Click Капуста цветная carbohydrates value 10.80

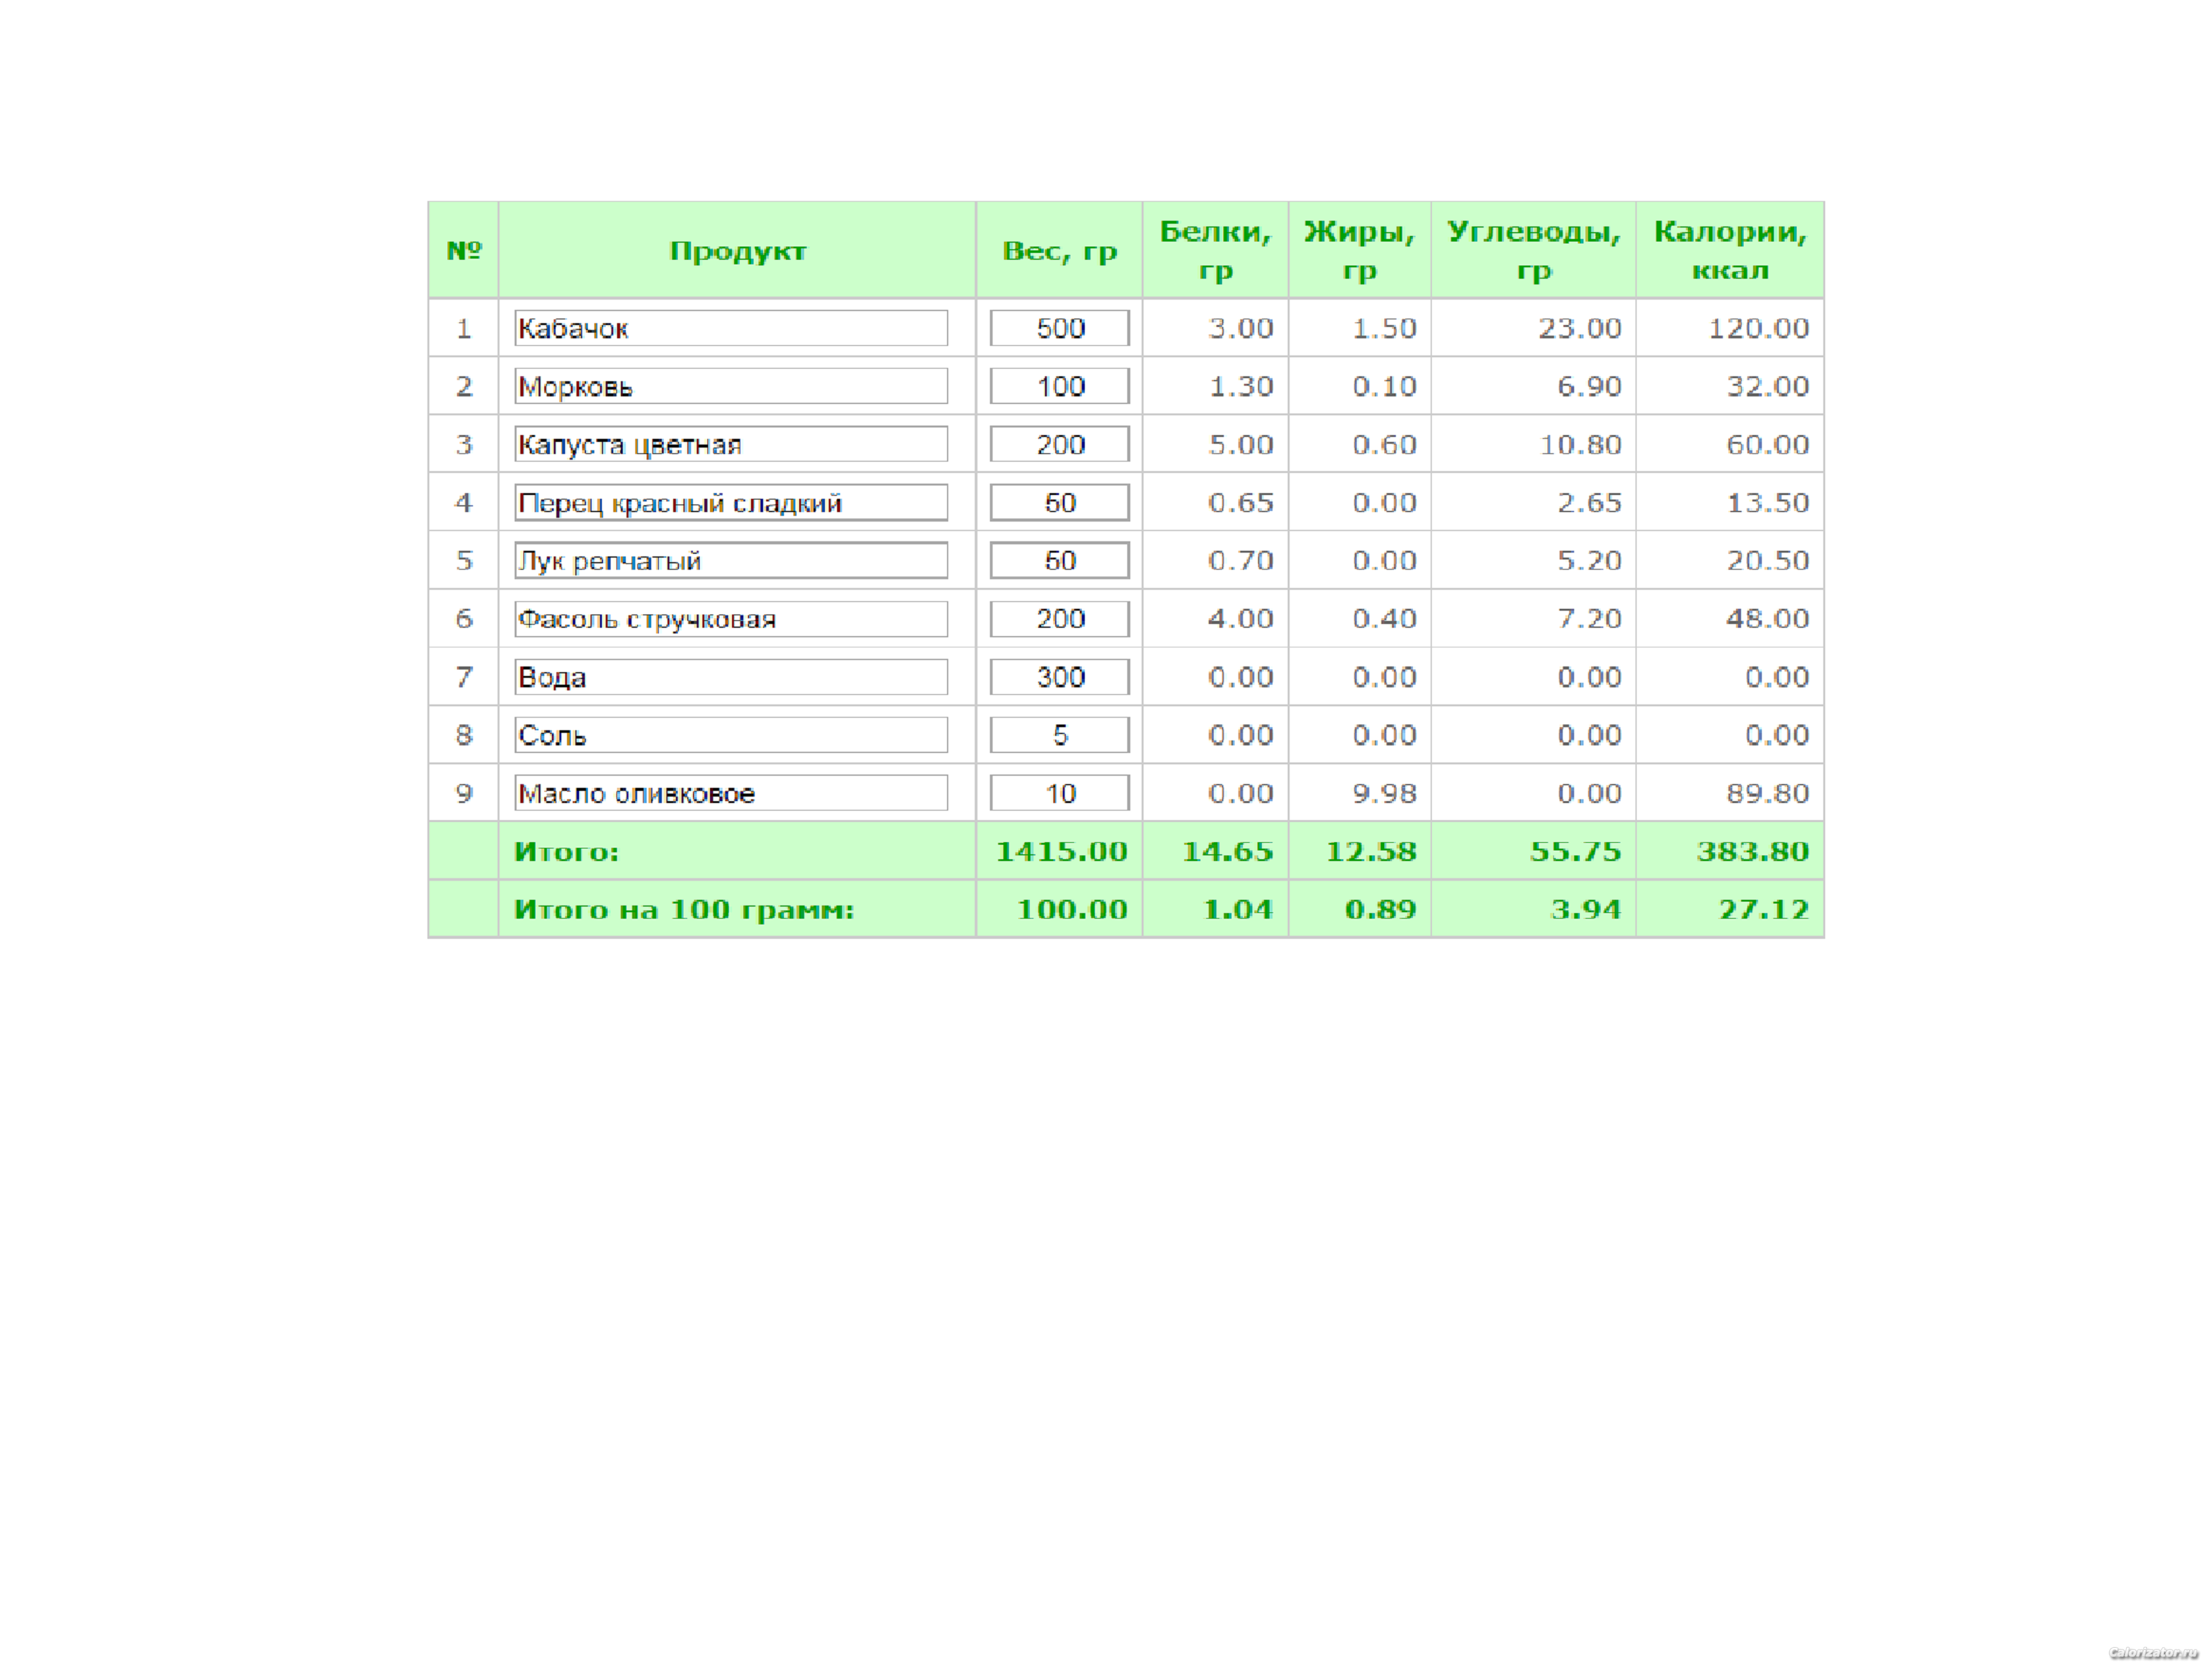click(x=1580, y=444)
